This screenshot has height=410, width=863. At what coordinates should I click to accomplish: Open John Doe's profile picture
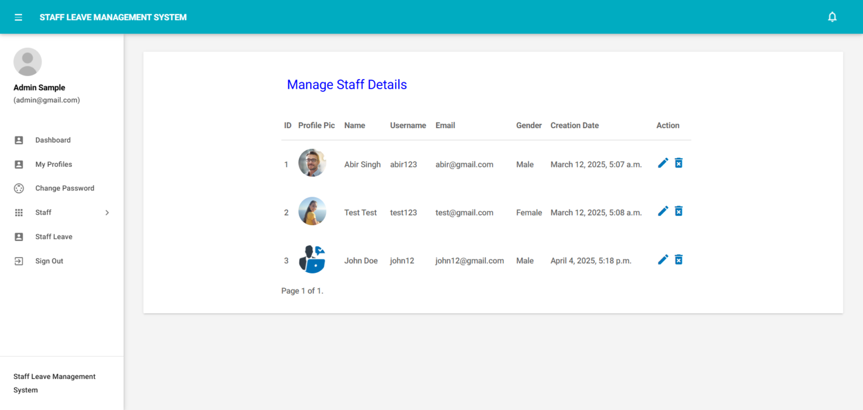(x=312, y=259)
